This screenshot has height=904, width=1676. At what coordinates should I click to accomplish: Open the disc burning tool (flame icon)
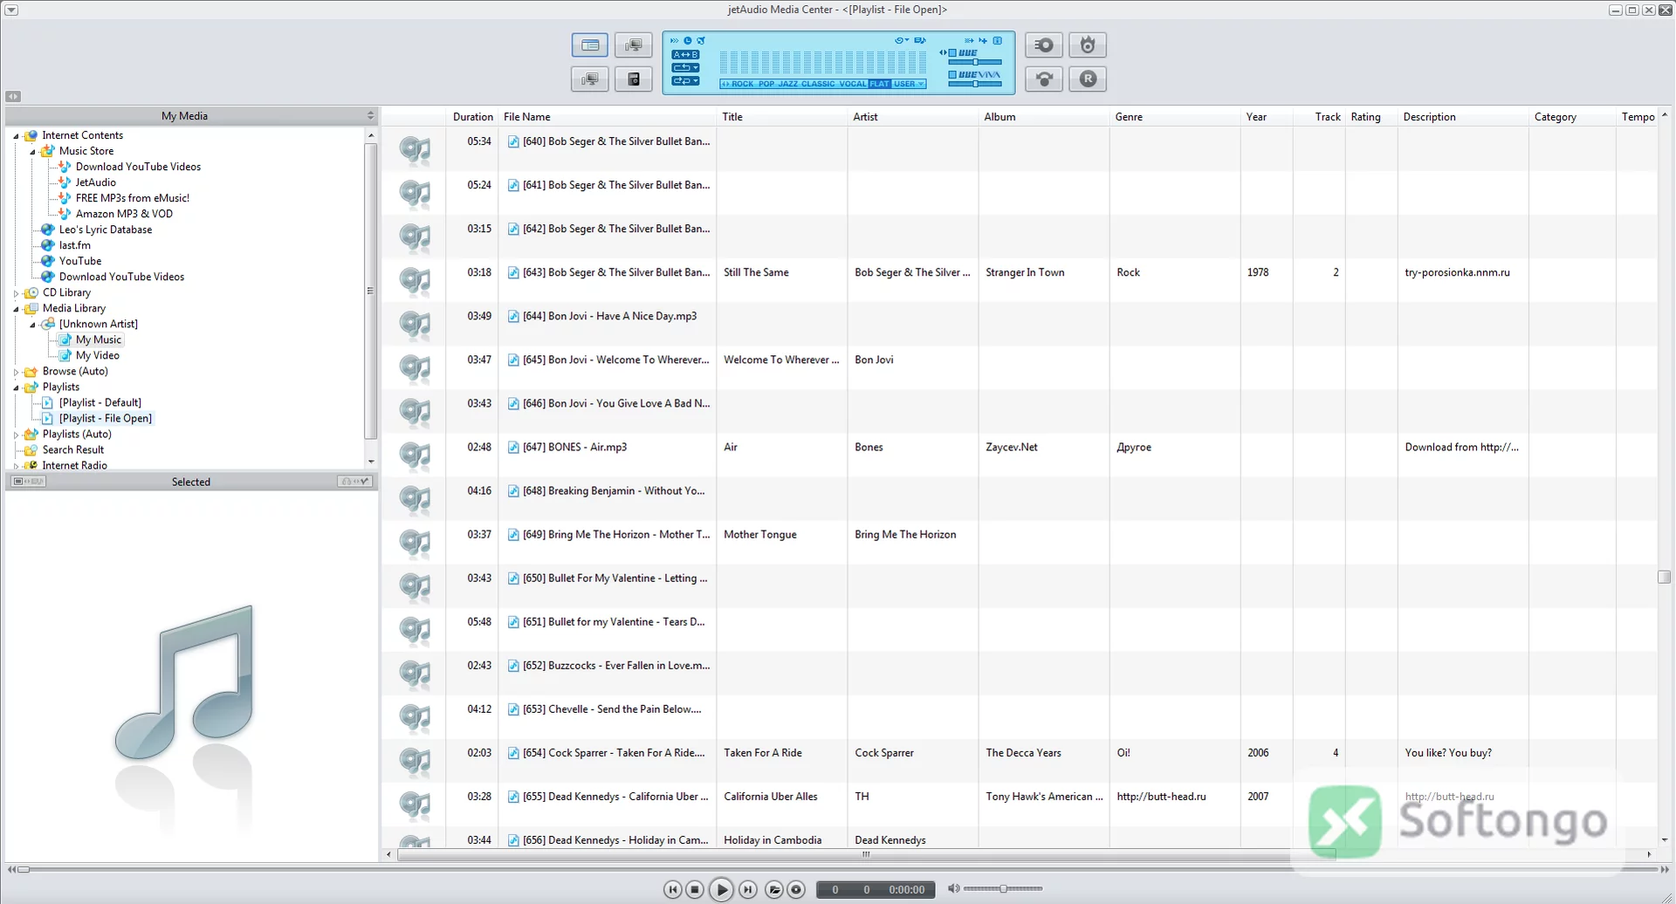(1088, 45)
